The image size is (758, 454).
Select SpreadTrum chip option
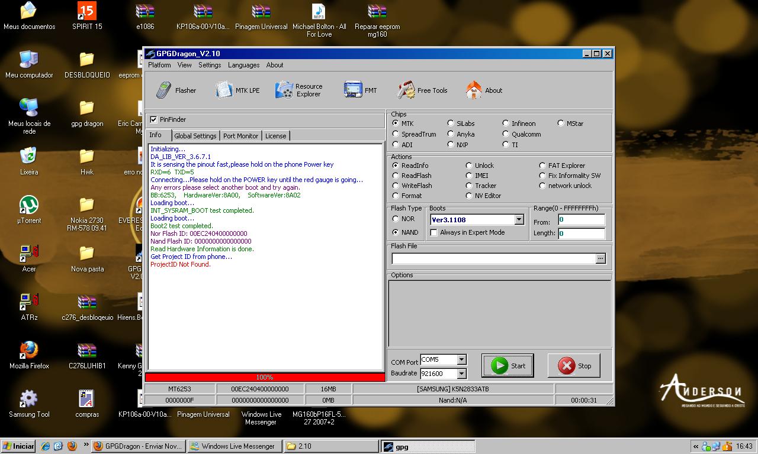pyautogui.click(x=396, y=134)
